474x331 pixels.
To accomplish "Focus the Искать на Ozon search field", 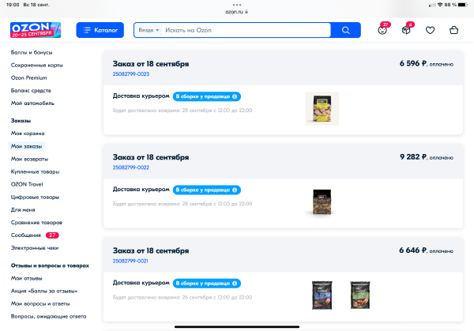I will click(246, 30).
